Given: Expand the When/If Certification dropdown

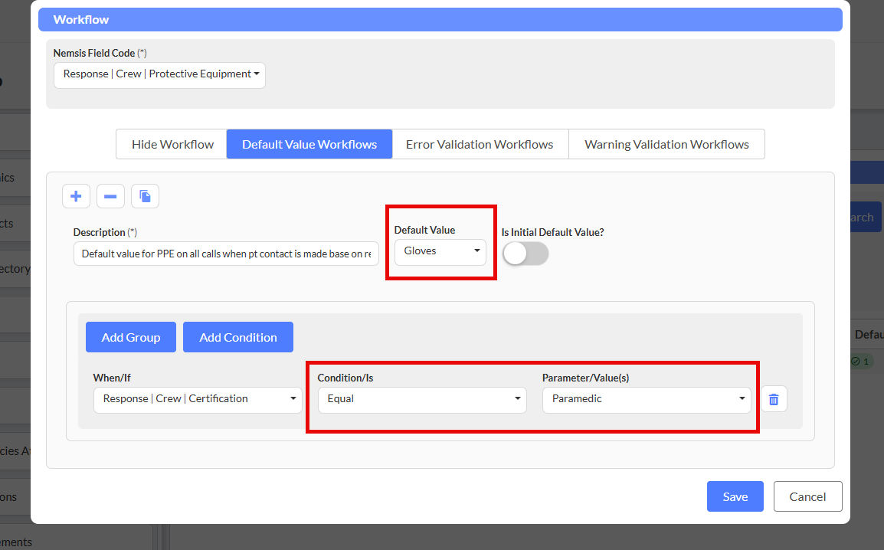Looking at the screenshot, I should (198, 399).
